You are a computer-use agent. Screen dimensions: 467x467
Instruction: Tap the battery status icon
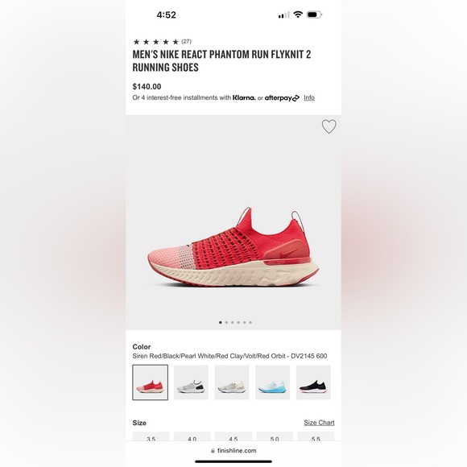314,14
